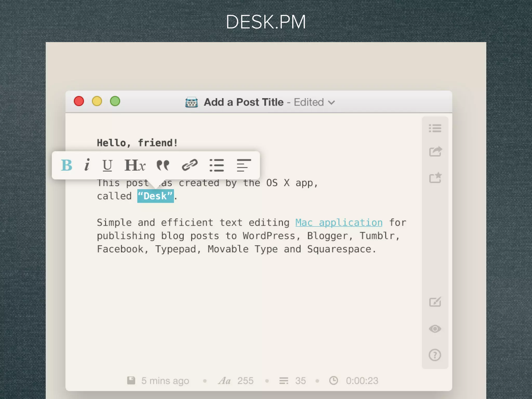Minimize the window with the yellow button
The width and height of the screenshot is (532, 399).
[97, 101]
